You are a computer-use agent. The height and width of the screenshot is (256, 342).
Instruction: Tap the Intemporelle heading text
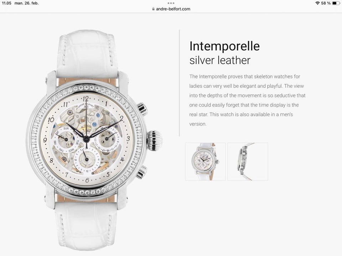point(224,46)
